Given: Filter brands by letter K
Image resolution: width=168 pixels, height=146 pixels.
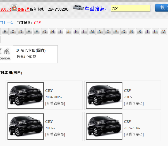Looking at the screenshot, I should (x=76, y=32).
